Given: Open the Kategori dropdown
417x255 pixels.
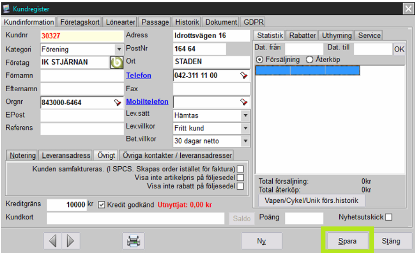Looking at the screenshot, I should pos(119,49).
